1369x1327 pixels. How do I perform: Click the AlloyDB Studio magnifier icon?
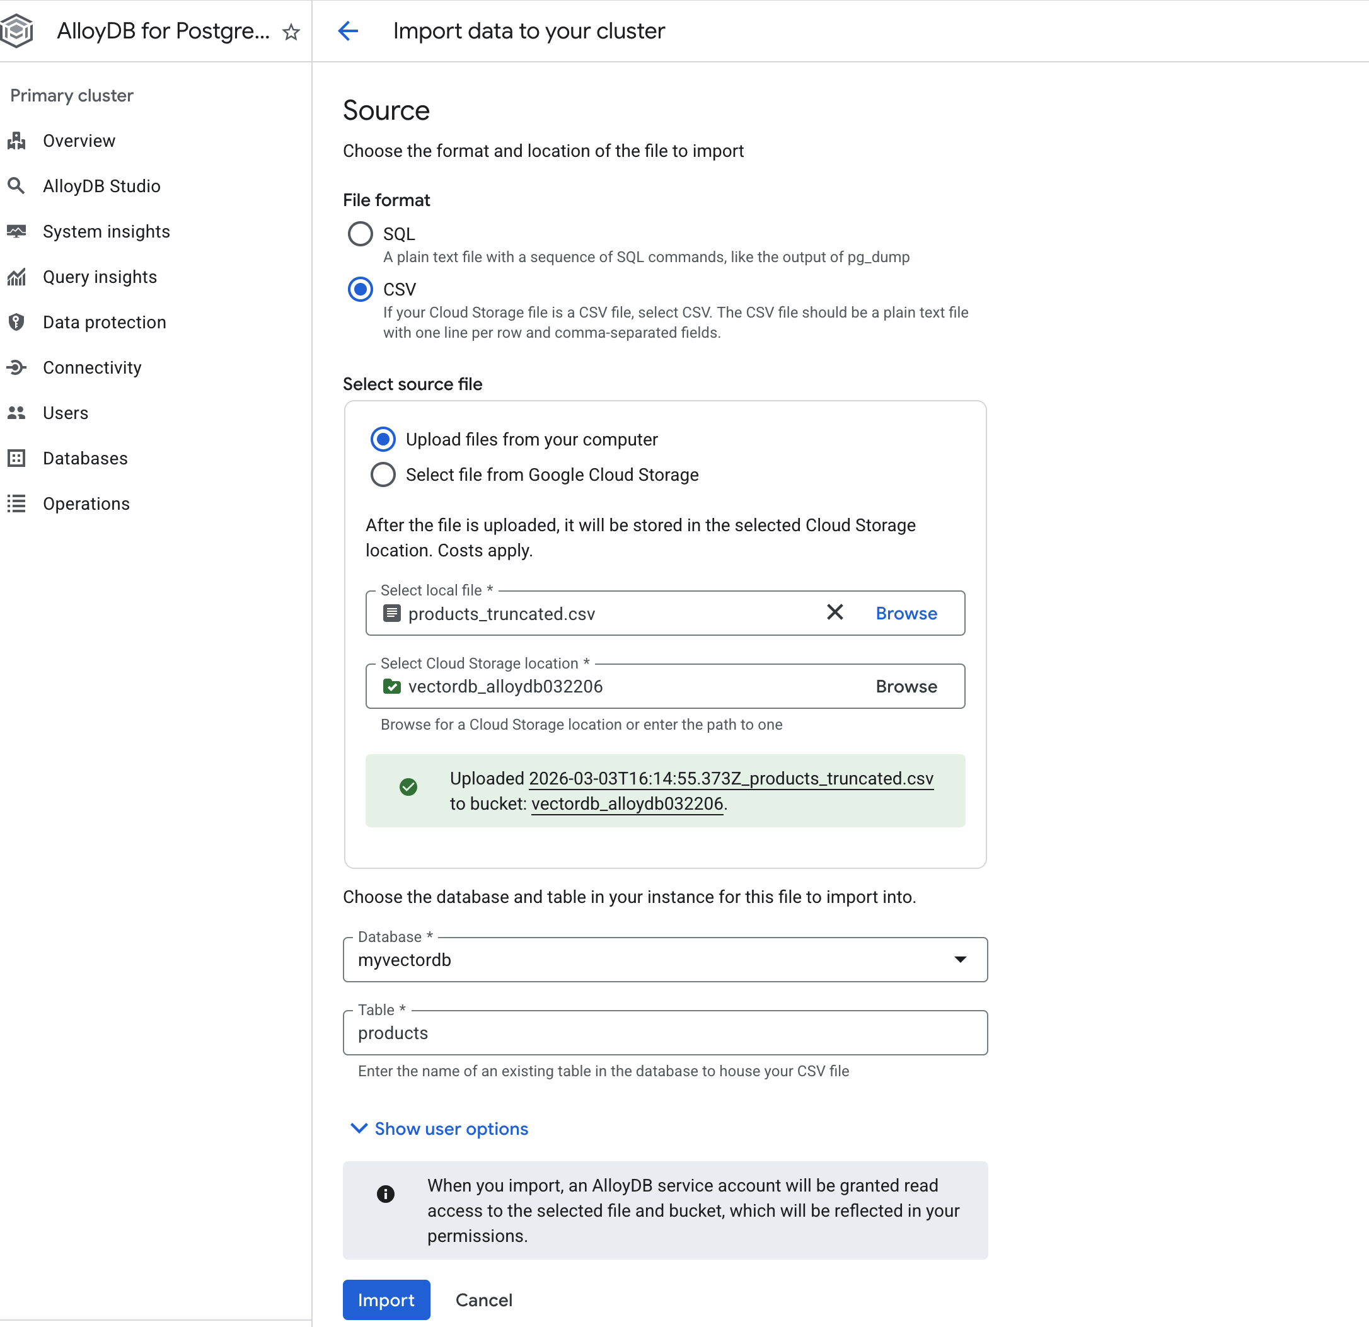coord(17,186)
